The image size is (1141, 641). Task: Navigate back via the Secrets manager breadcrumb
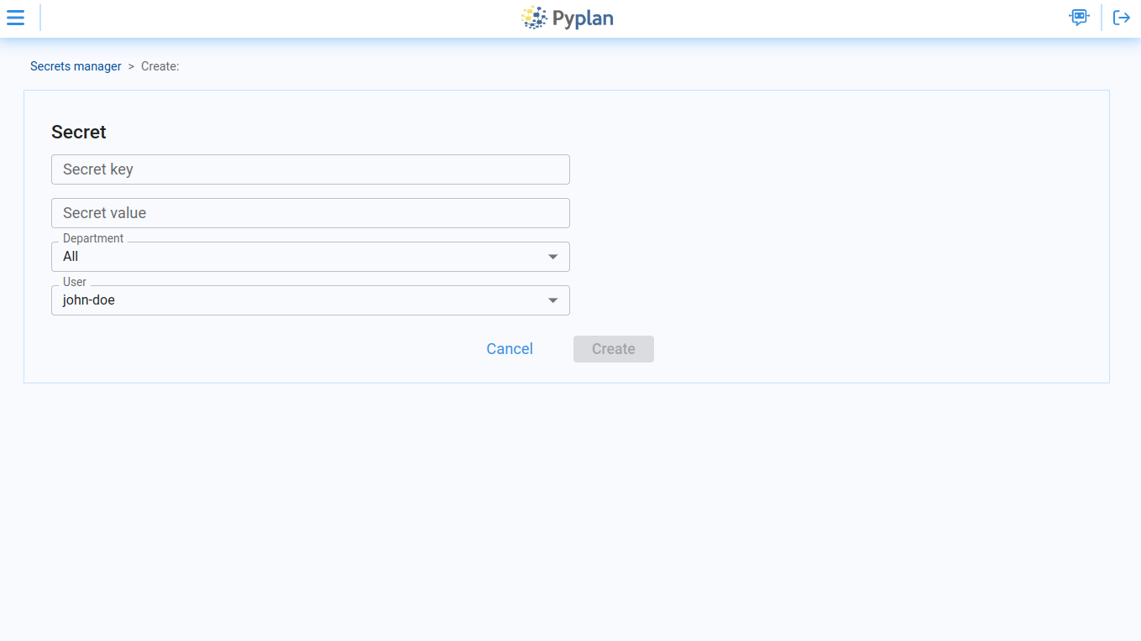[x=76, y=66]
